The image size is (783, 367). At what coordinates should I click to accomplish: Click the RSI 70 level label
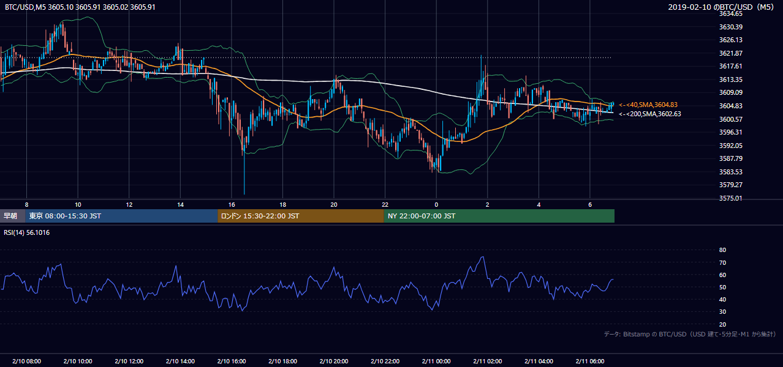tap(723, 262)
